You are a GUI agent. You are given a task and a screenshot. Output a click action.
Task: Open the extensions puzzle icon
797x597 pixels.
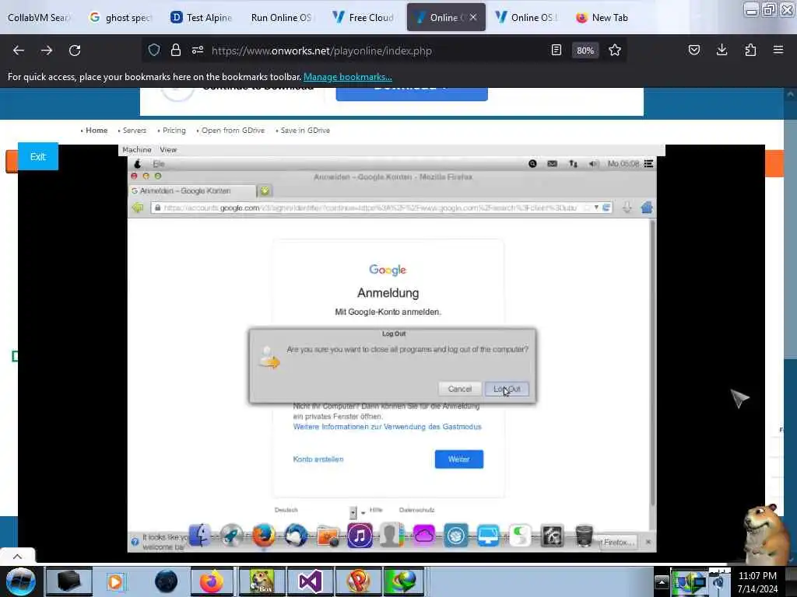(750, 50)
